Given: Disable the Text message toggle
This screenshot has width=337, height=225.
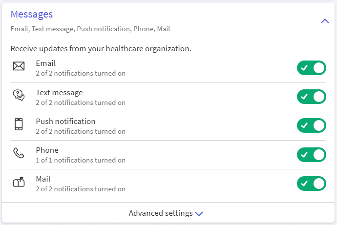Looking at the screenshot, I should [311, 97].
